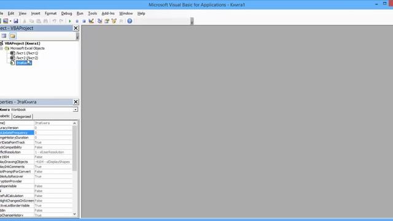393x221 pixels.
Task: Click the Break pause icon
Action: (77, 21)
